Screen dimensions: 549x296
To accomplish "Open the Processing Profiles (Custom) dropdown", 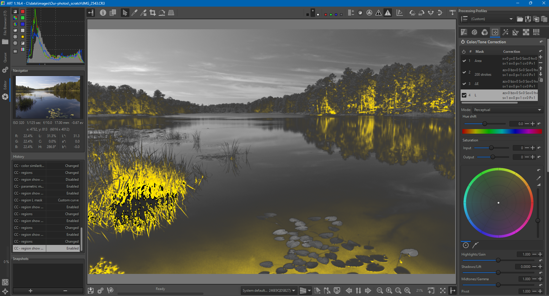I will (492, 19).
